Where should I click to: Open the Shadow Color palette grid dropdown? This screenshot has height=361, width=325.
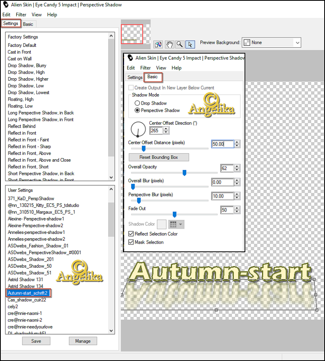click(176, 224)
